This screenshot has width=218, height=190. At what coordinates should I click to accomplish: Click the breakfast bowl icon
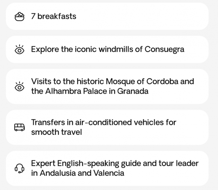click(20, 16)
